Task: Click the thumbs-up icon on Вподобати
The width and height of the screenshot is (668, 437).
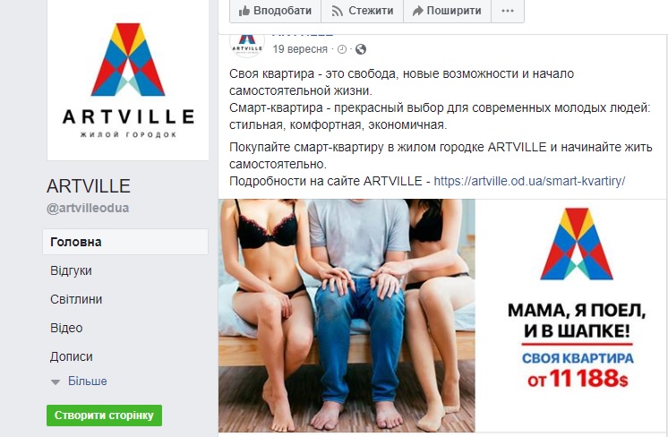Action: point(244,11)
